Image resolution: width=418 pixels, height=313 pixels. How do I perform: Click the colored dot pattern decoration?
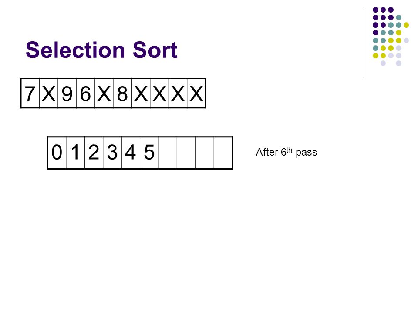coord(391,37)
